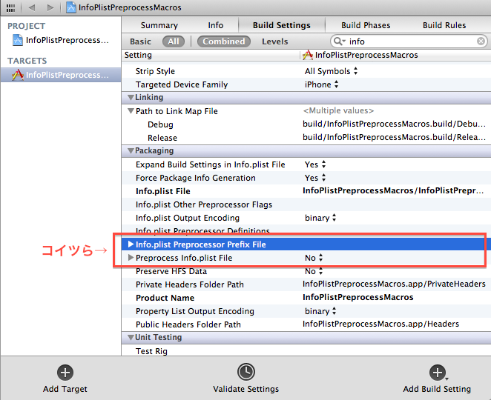Clear the search field text

pos(481,41)
